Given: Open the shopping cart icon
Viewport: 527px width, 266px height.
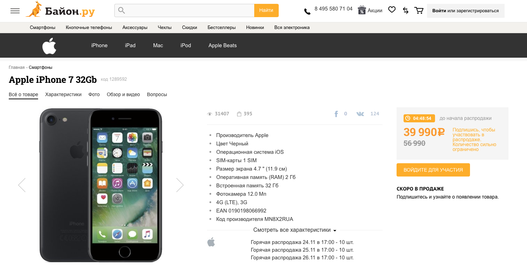Looking at the screenshot, I should tap(419, 10).
